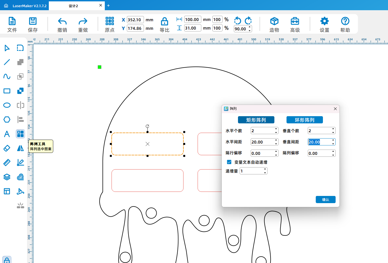Click the 确认 confirm button
Viewport: 388px width, 263px height.
(325, 200)
